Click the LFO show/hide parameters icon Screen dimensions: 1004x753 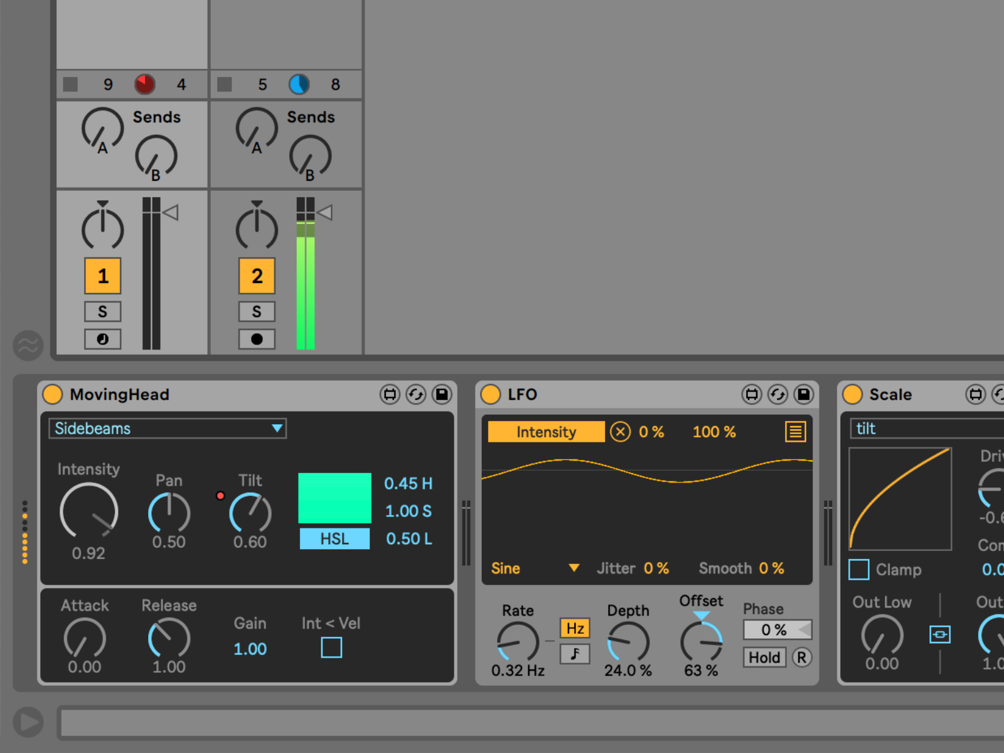point(751,394)
